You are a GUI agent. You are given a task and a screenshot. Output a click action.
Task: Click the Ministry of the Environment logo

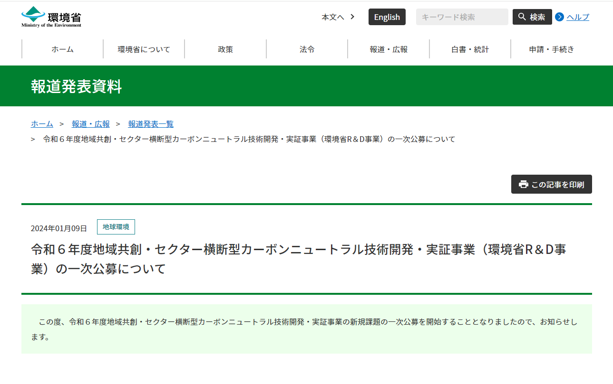point(50,16)
